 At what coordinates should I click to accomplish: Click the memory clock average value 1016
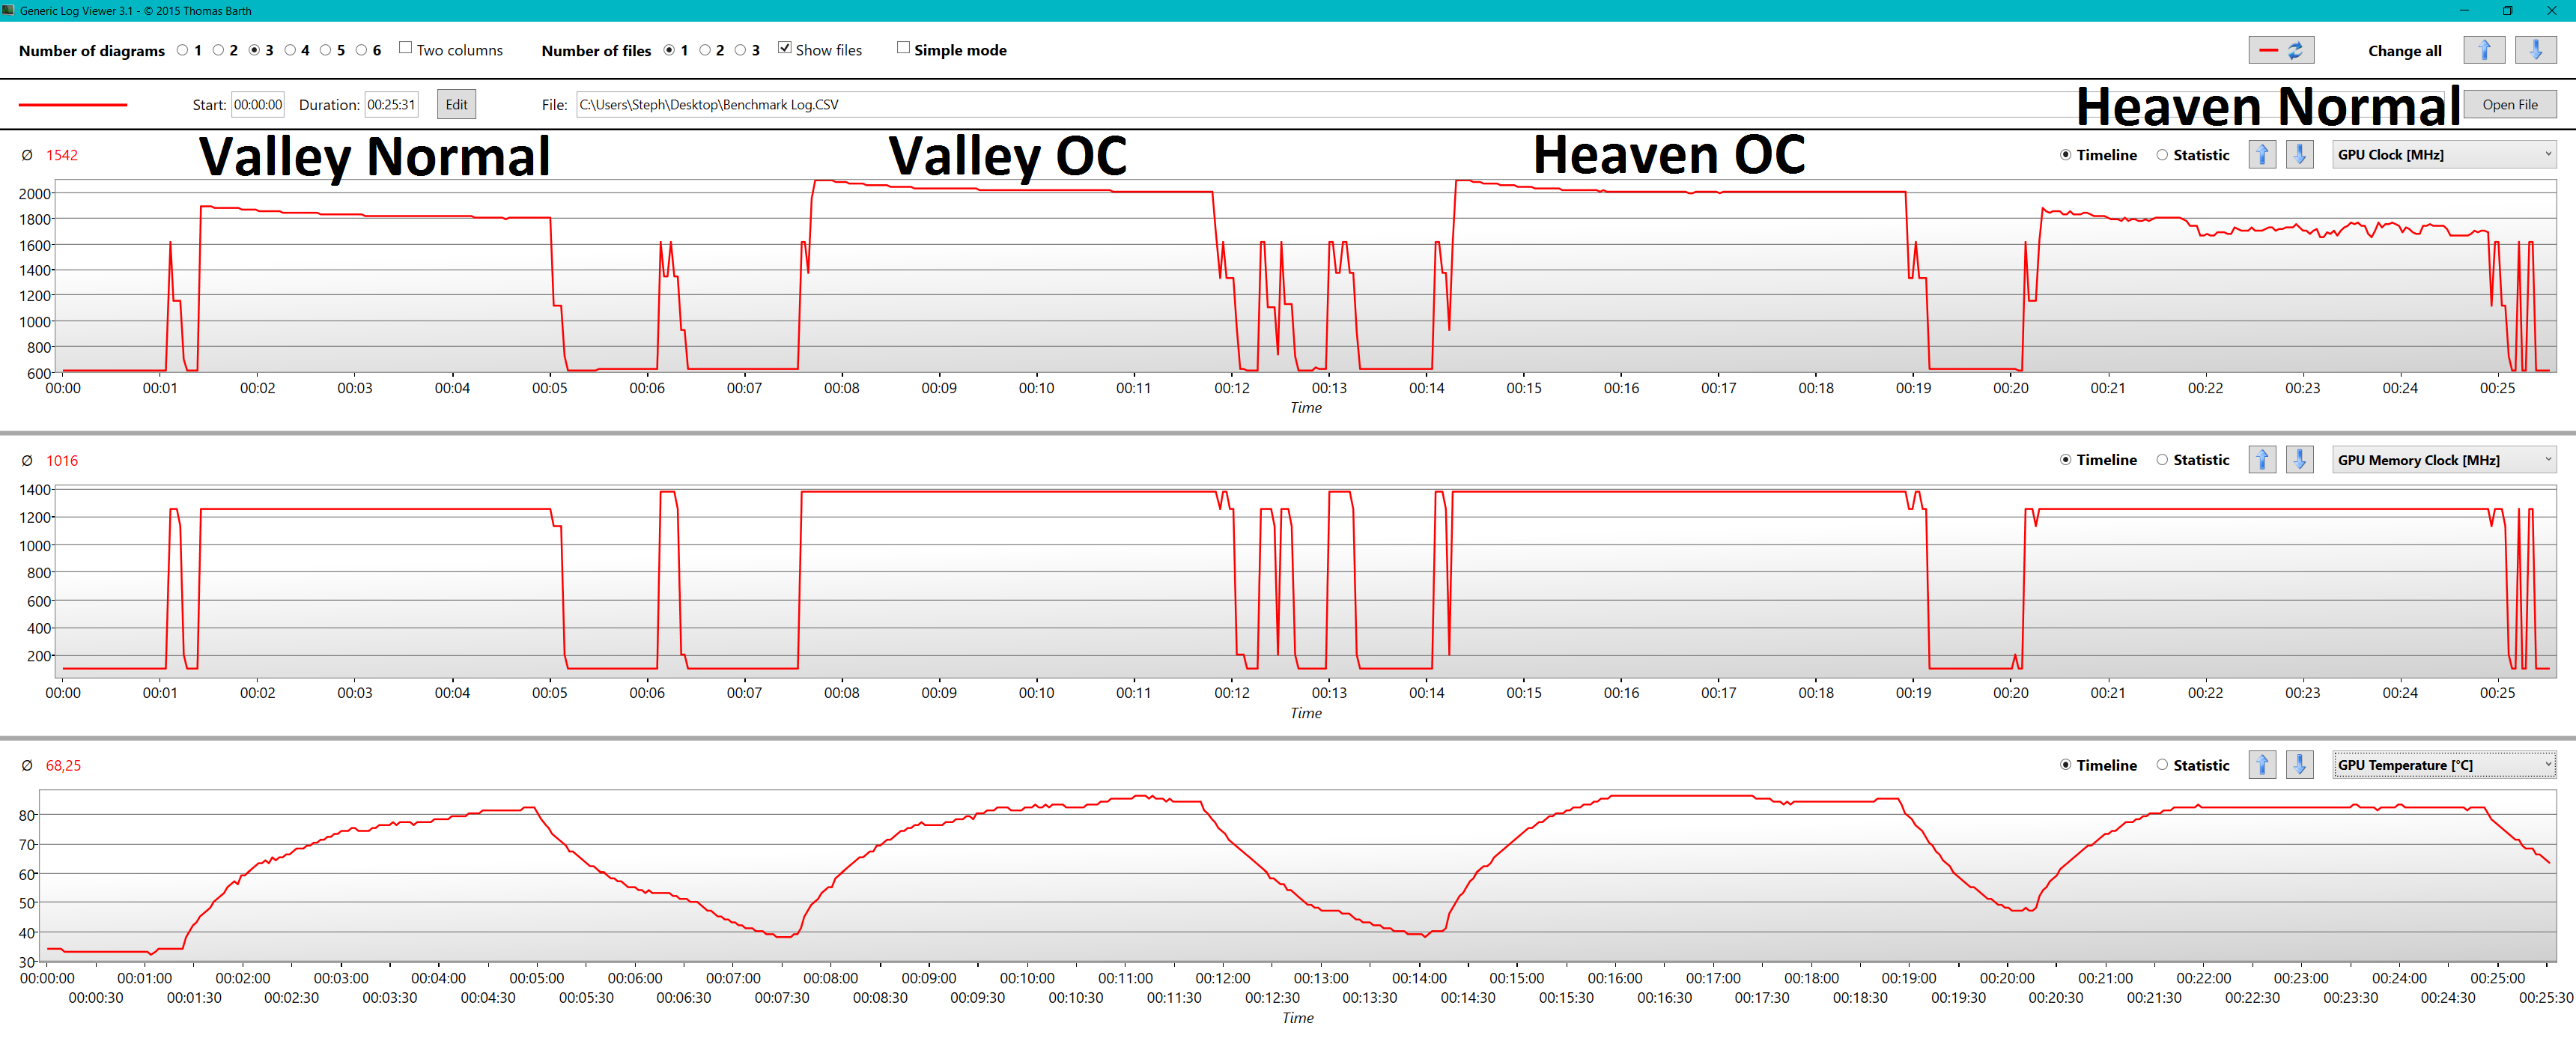point(62,460)
